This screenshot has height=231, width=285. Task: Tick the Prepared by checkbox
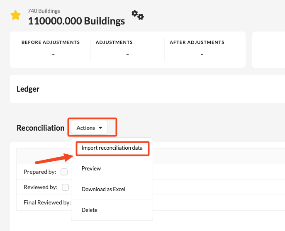click(x=64, y=172)
